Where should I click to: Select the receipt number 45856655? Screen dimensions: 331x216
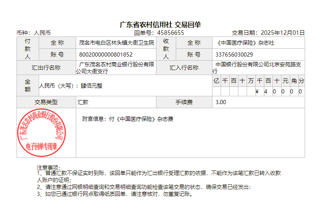tap(170, 33)
